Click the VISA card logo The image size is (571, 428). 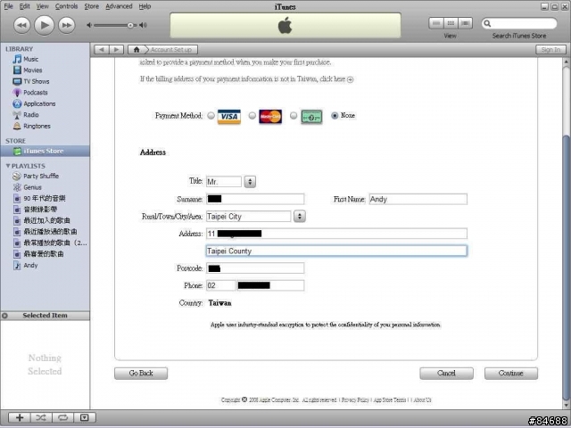click(x=229, y=117)
